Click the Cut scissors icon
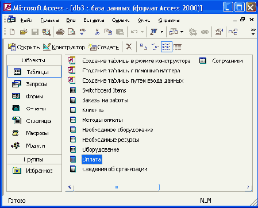 click(97, 32)
